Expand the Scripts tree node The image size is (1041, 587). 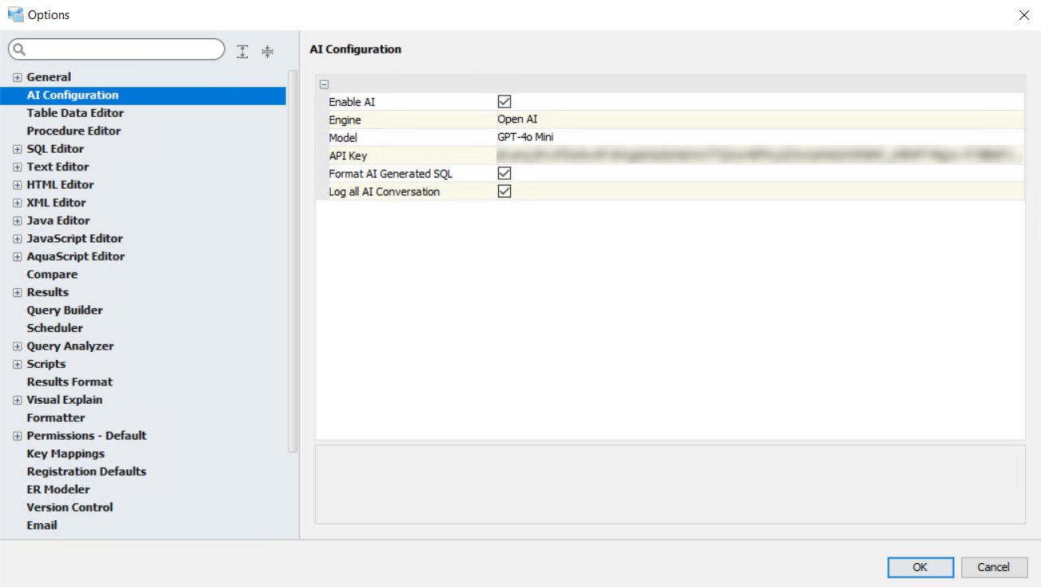18,364
